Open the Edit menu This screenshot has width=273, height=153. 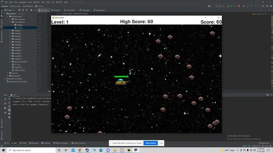(x=11, y=2)
